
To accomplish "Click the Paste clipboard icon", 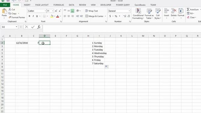I will (4, 11).
